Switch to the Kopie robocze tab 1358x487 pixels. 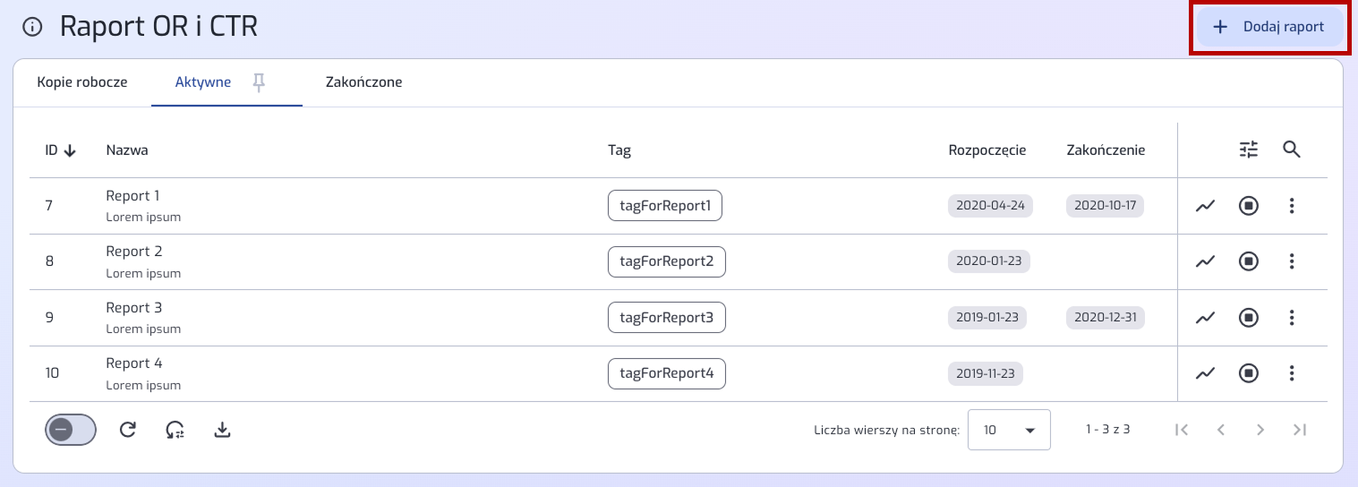[82, 82]
